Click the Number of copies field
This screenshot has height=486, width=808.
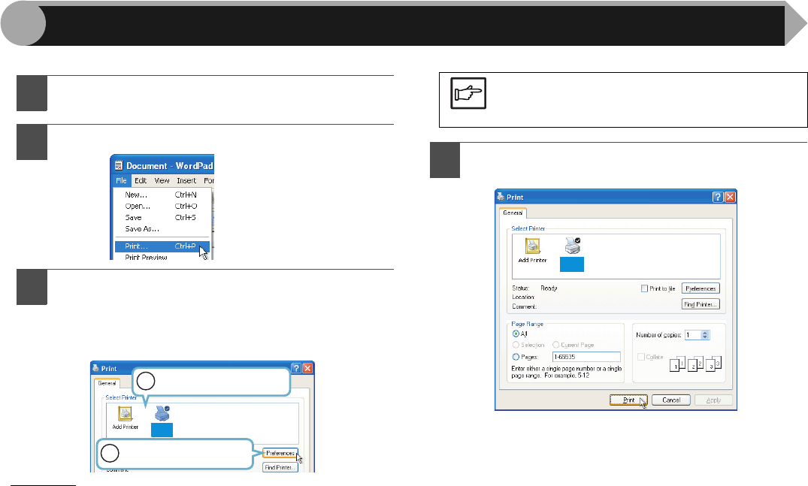click(692, 335)
